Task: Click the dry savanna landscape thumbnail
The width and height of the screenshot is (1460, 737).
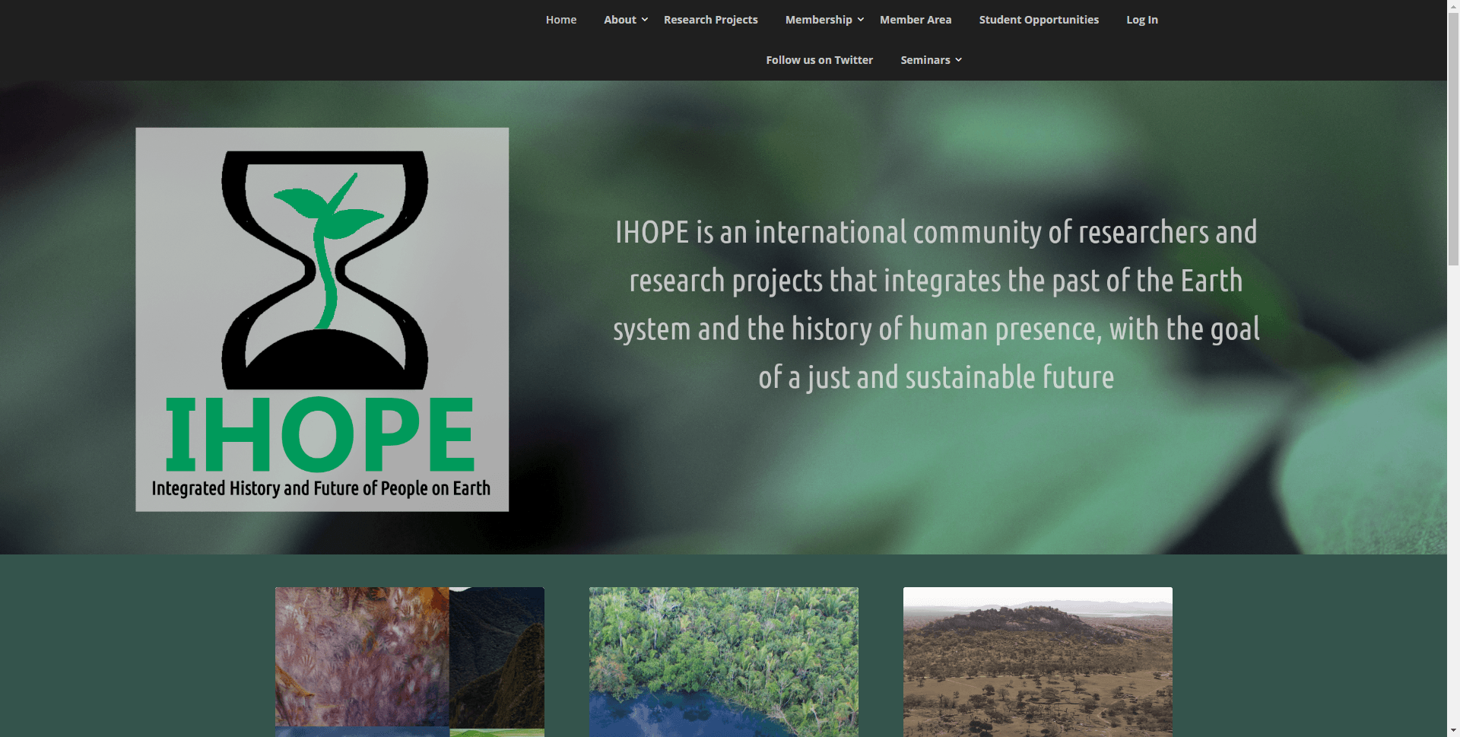Action: pyautogui.click(x=1037, y=660)
